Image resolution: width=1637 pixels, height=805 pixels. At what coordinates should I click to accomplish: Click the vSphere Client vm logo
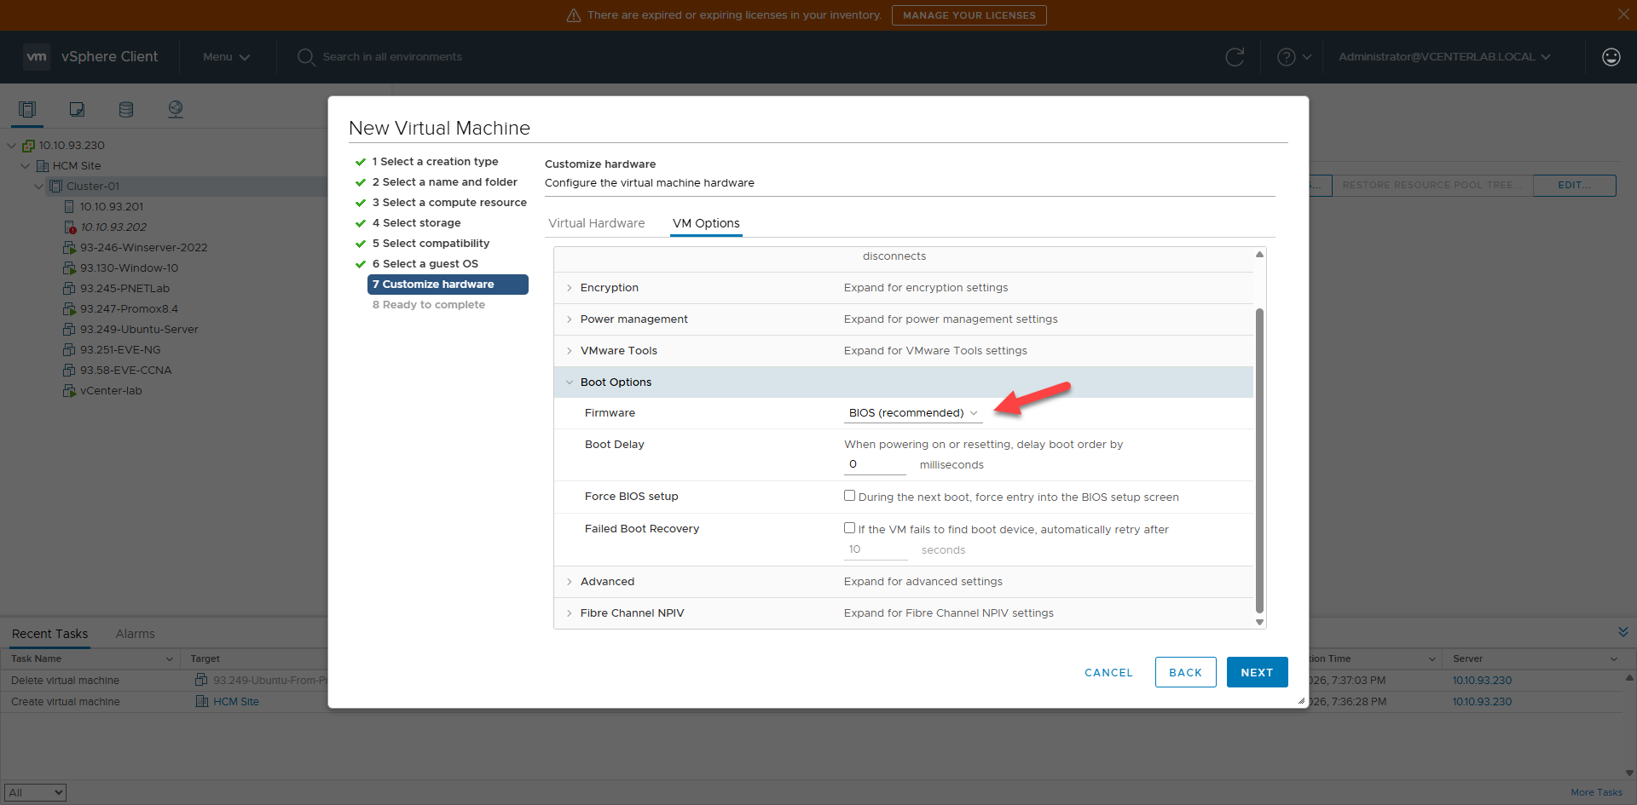(37, 56)
